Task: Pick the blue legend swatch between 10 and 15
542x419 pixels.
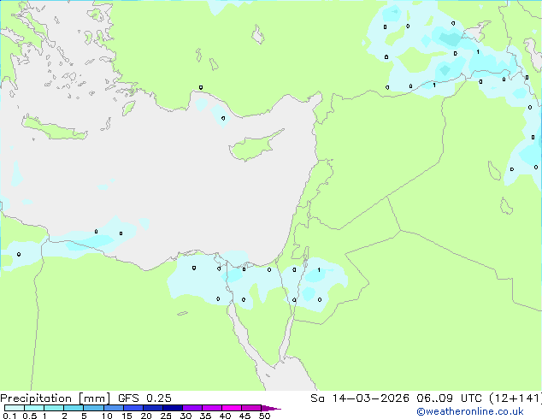Action: pos(114,408)
